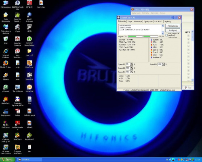
Task: Select the Odczytuje tab
Action: [x=122, y=21]
